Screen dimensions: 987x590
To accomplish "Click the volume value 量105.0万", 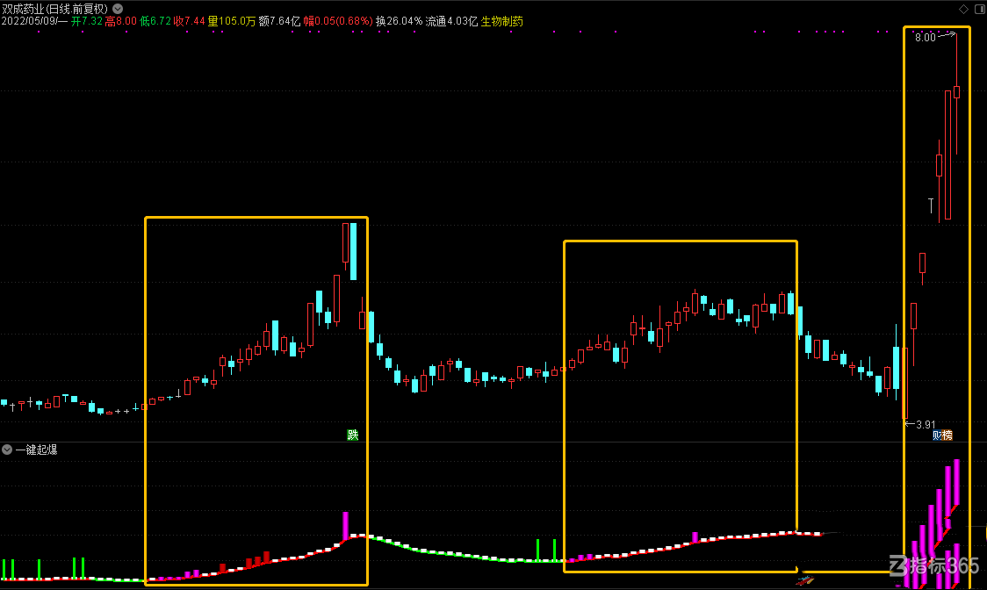I will 232,21.
